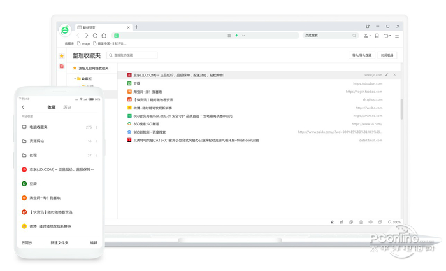Screen dimensions: 446x271
Task: Toggle the speaker sound status bar icon
Action: [371, 222]
